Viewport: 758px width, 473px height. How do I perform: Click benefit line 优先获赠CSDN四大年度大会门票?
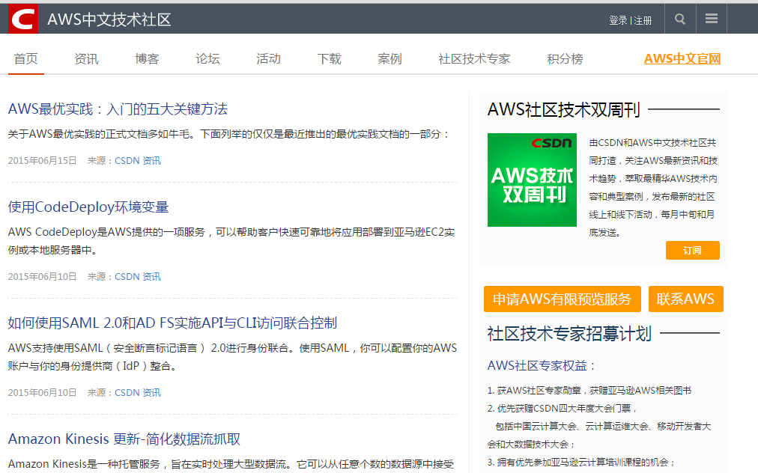564,408
